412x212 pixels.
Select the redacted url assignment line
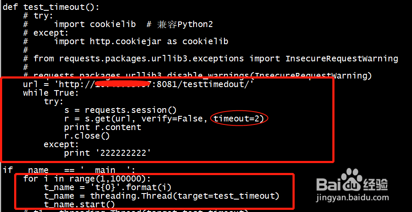point(138,85)
